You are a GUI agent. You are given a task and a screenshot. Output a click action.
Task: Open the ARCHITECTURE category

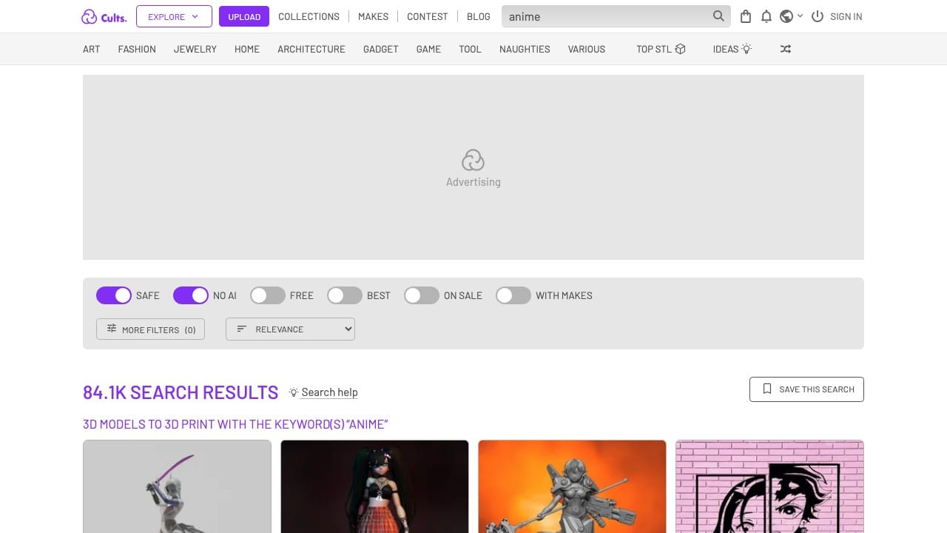(x=311, y=49)
